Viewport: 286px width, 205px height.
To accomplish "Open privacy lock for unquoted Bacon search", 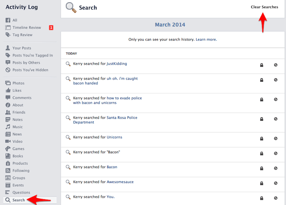I will tap(262, 168).
